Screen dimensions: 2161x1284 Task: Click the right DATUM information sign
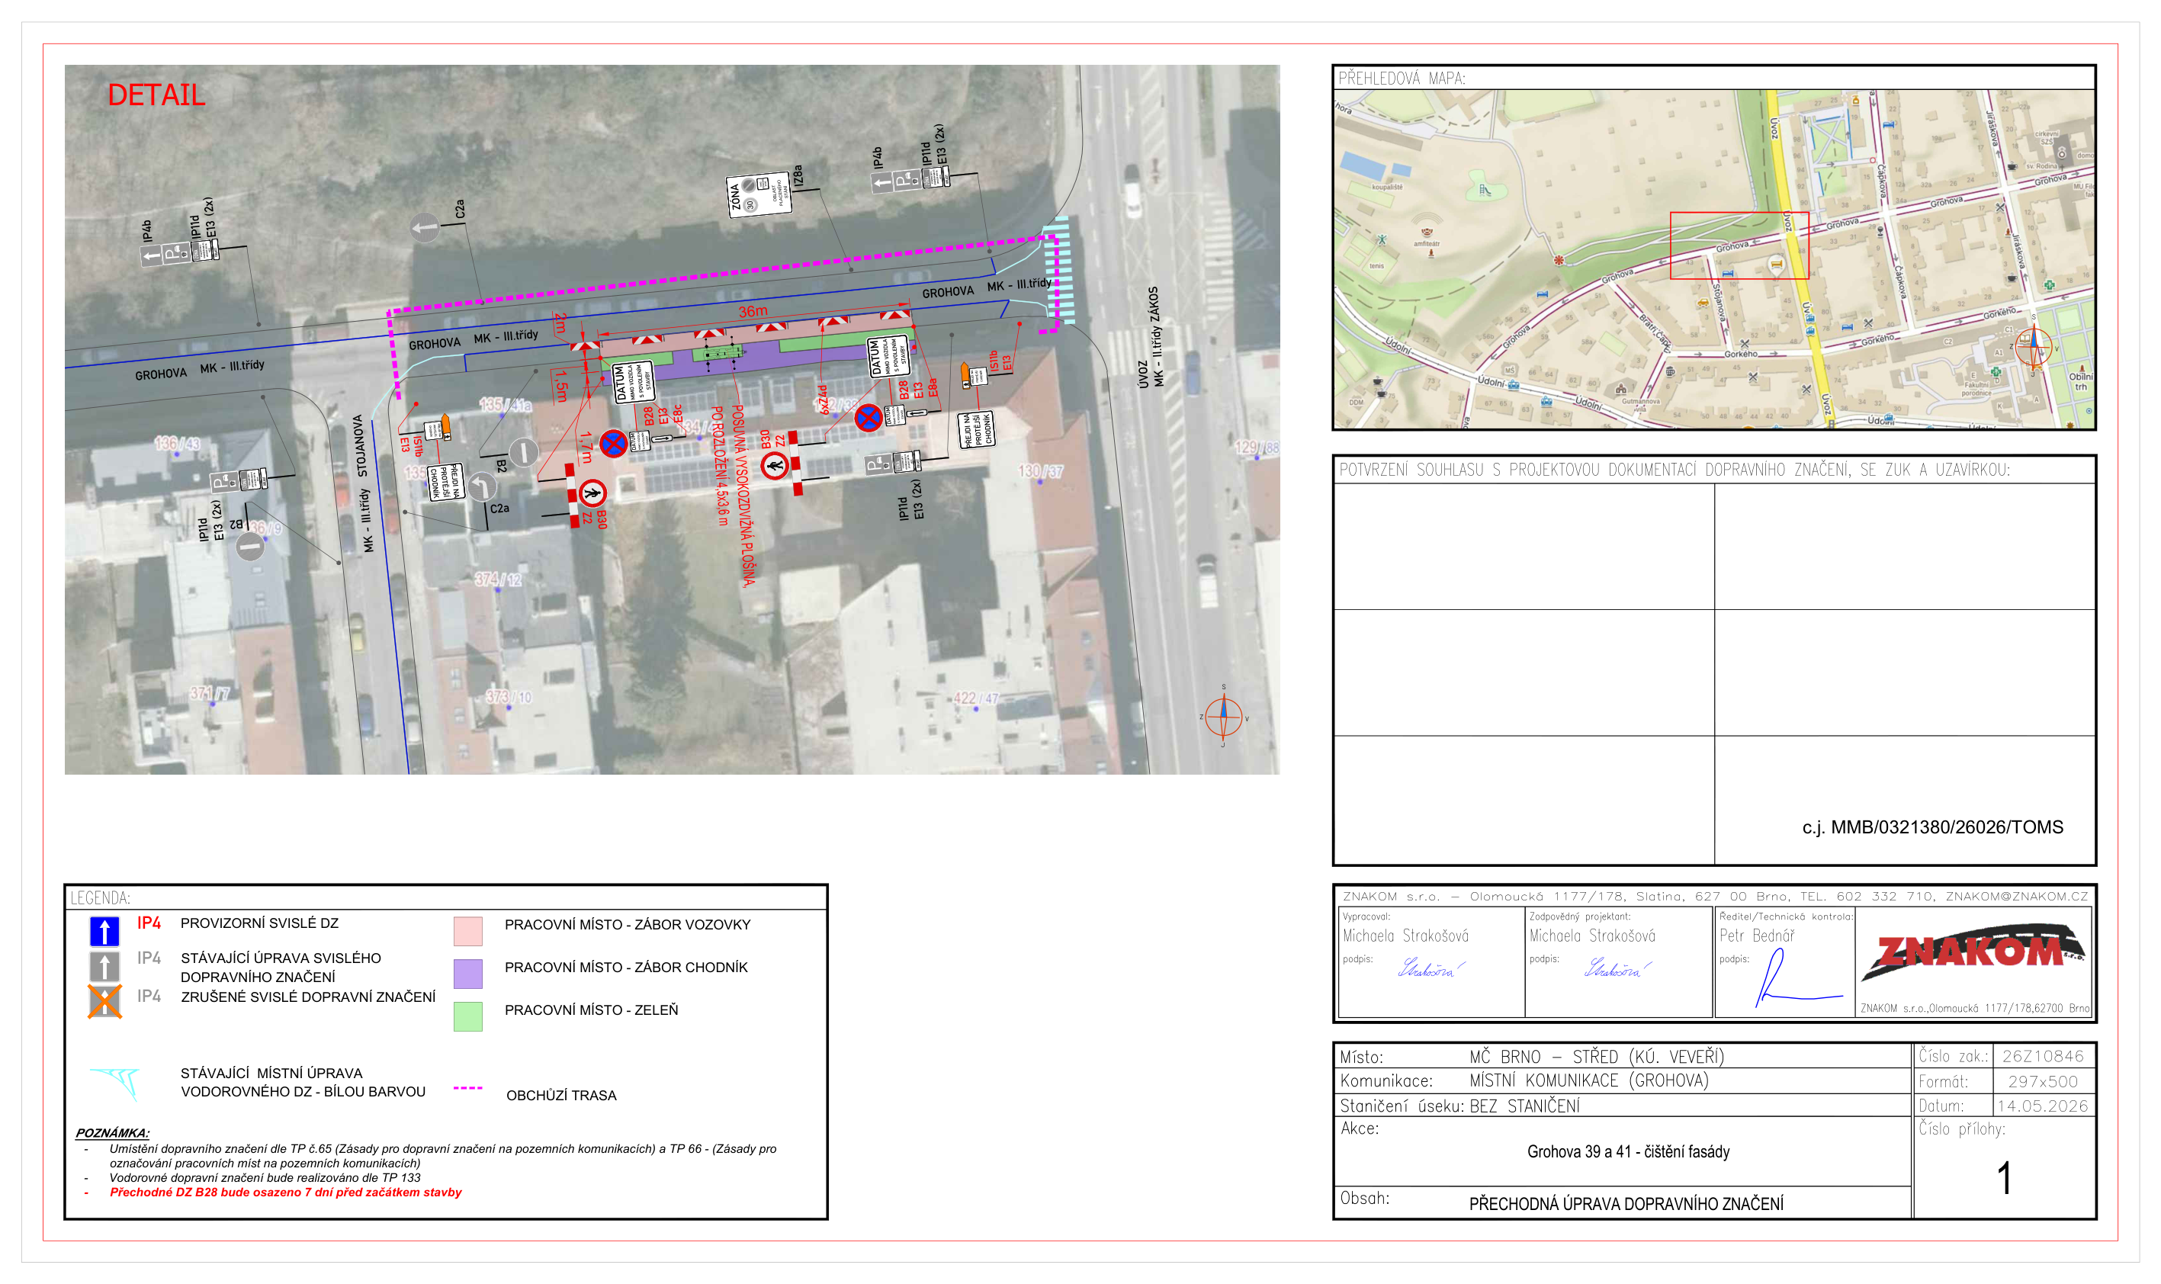(888, 357)
